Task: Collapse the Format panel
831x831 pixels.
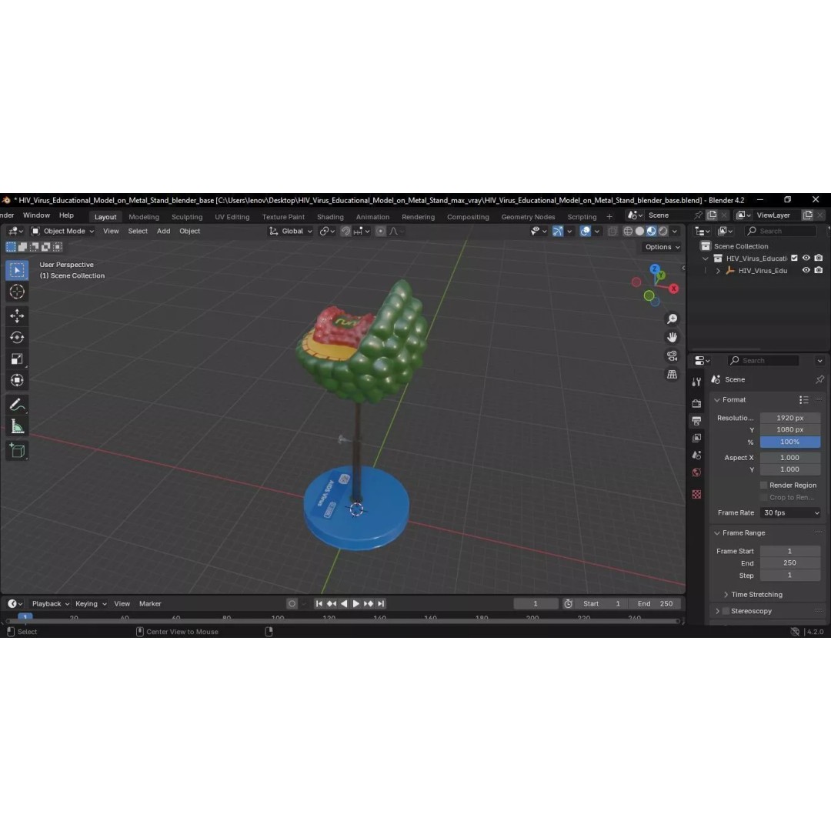Action: pyautogui.click(x=717, y=399)
